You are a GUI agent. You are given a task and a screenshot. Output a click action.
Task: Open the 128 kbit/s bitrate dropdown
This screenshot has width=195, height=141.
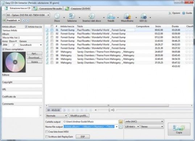coord(132,127)
